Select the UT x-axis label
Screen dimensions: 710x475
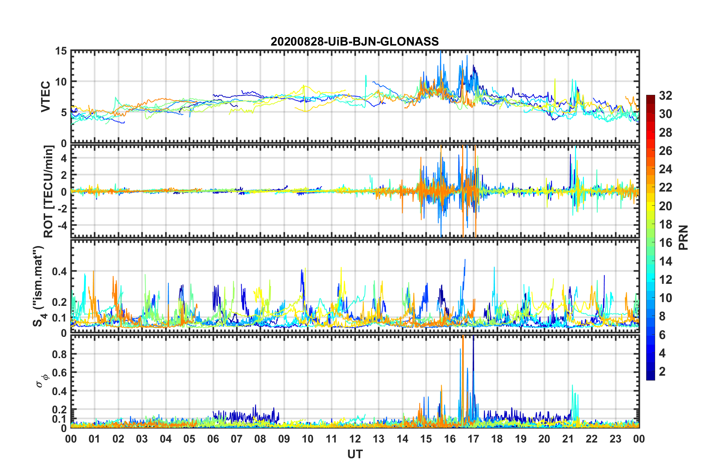(x=355, y=454)
